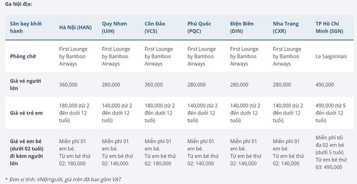Click Hà Nội First Lounge by Bamboo Airways cell
The image size is (357, 184).
(x=73, y=57)
